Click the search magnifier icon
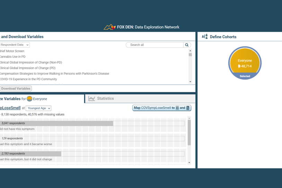282x188 pixels. [x=187, y=45]
